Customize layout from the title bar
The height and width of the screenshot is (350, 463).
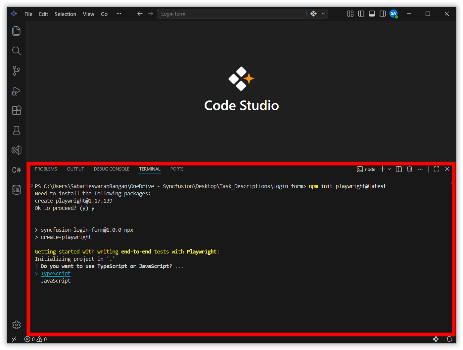pos(350,14)
